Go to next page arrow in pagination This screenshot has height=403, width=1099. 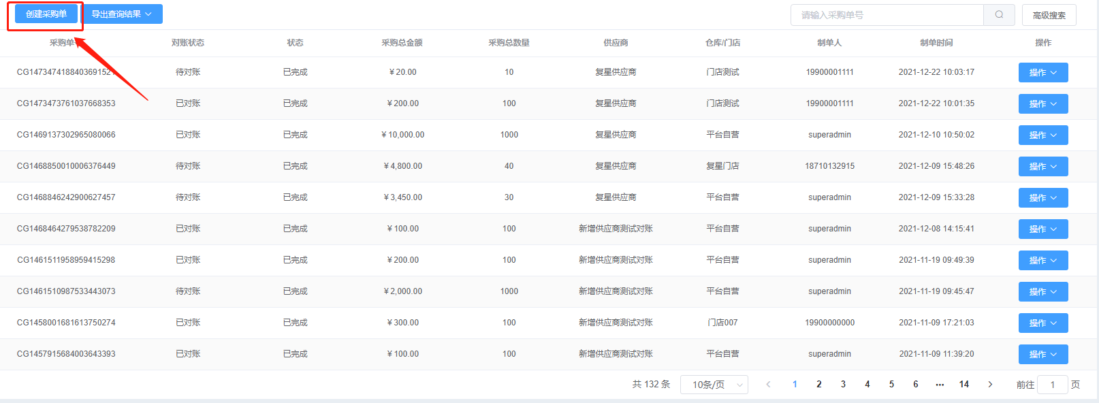coord(990,385)
